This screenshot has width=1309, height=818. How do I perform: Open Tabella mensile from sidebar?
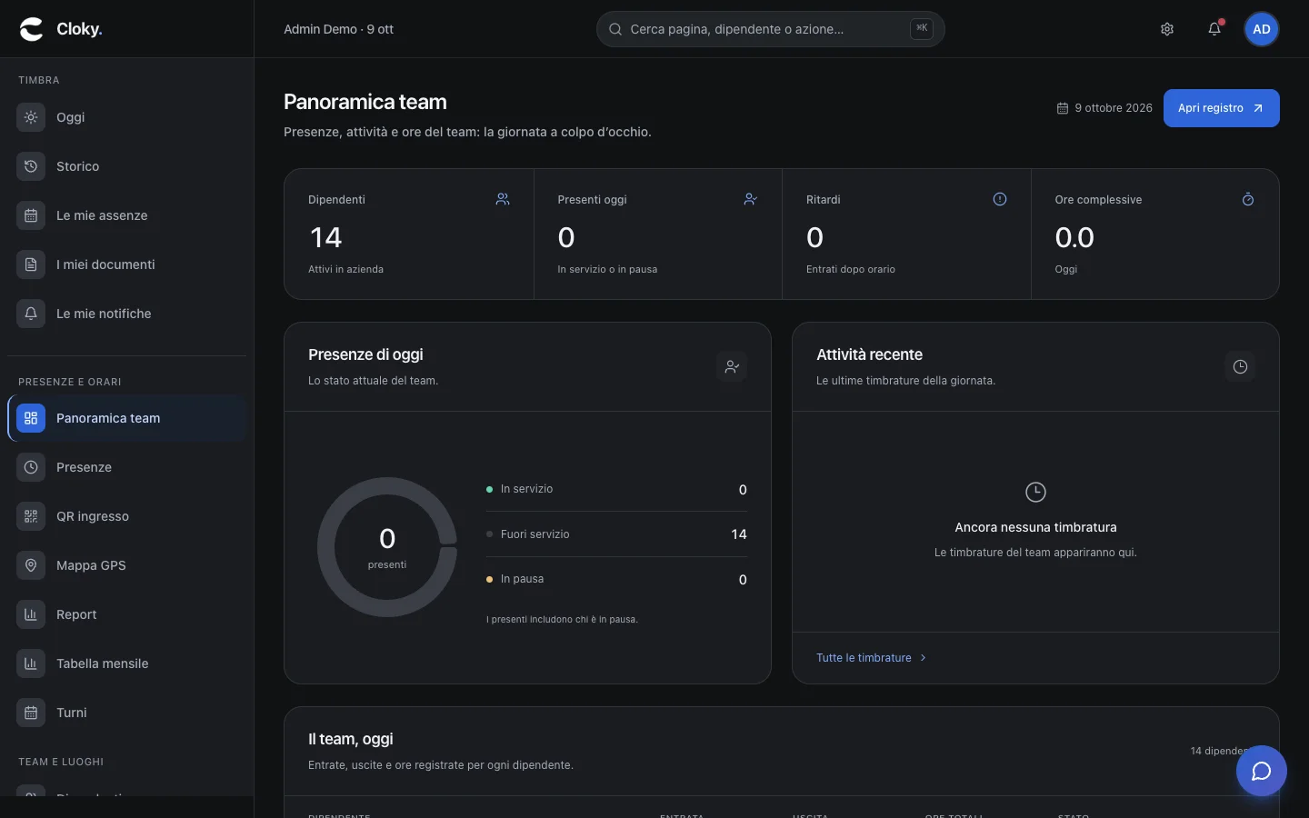point(126,663)
